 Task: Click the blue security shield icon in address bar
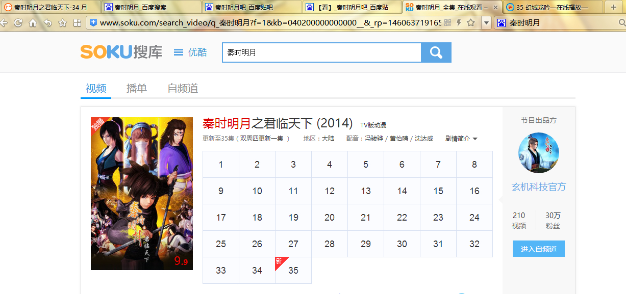[x=93, y=23]
